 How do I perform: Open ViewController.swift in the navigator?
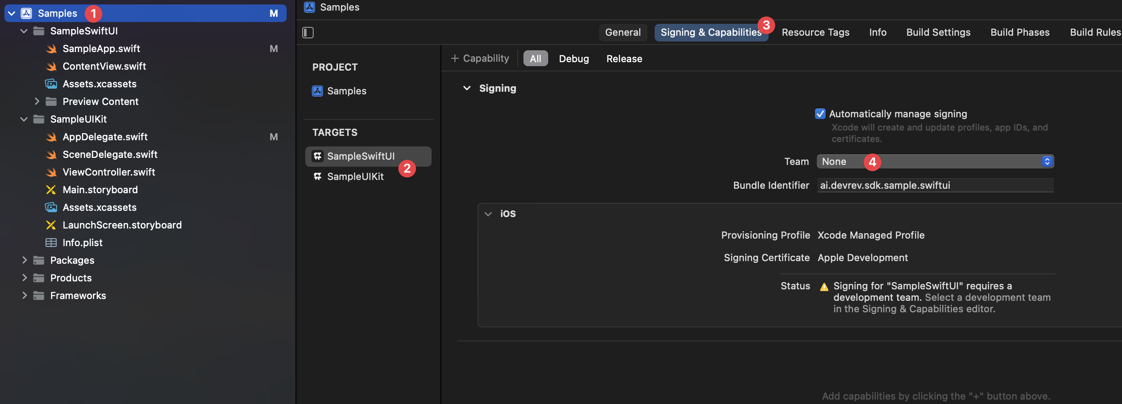(x=109, y=172)
